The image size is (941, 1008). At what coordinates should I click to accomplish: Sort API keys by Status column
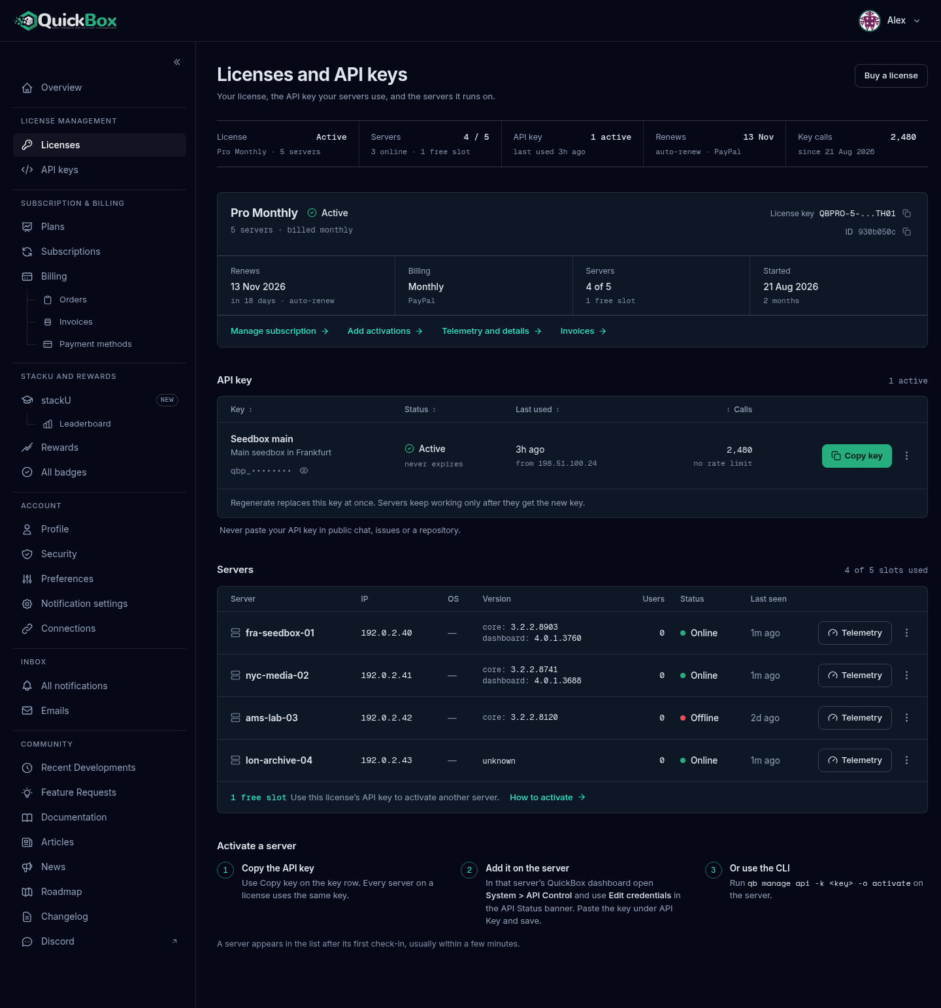click(420, 410)
